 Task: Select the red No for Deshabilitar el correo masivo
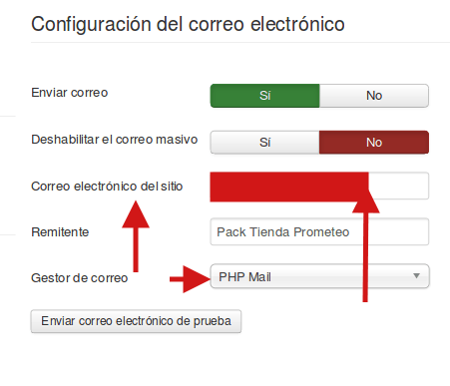374,143
